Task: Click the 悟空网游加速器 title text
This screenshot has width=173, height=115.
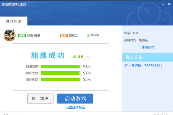Action: (14, 4)
